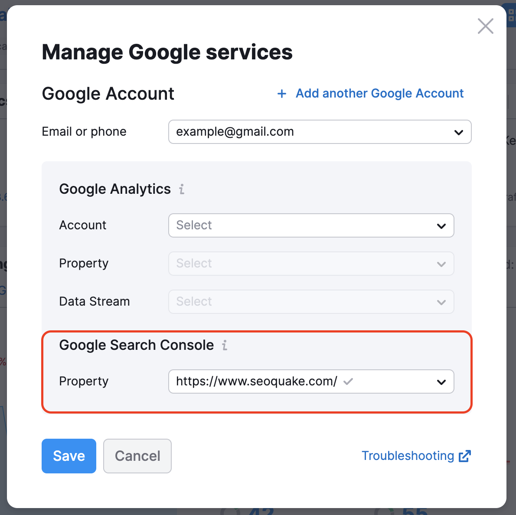The width and height of the screenshot is (516, 515).
Task: Click Add another Google Account
Action: click(379, 93)
